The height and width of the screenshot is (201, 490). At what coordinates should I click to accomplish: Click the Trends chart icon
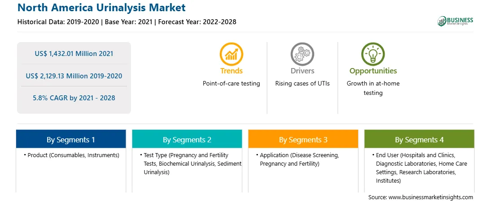click(x=231, y=54)
